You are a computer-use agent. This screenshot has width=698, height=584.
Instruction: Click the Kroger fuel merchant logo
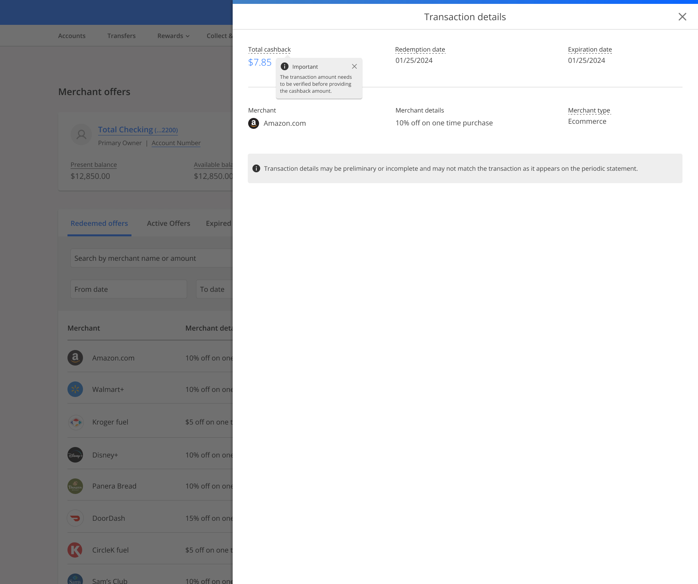[x=76, y=422]
